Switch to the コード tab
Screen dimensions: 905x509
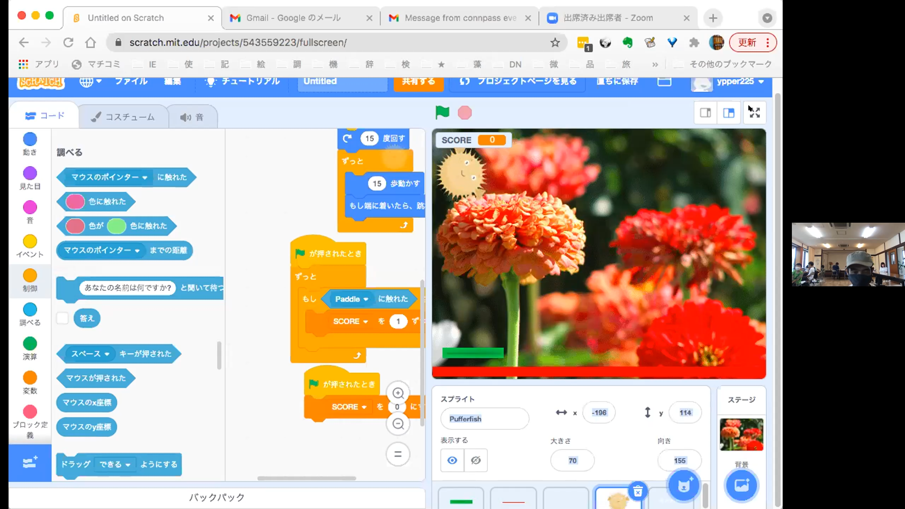click(45, 116)
